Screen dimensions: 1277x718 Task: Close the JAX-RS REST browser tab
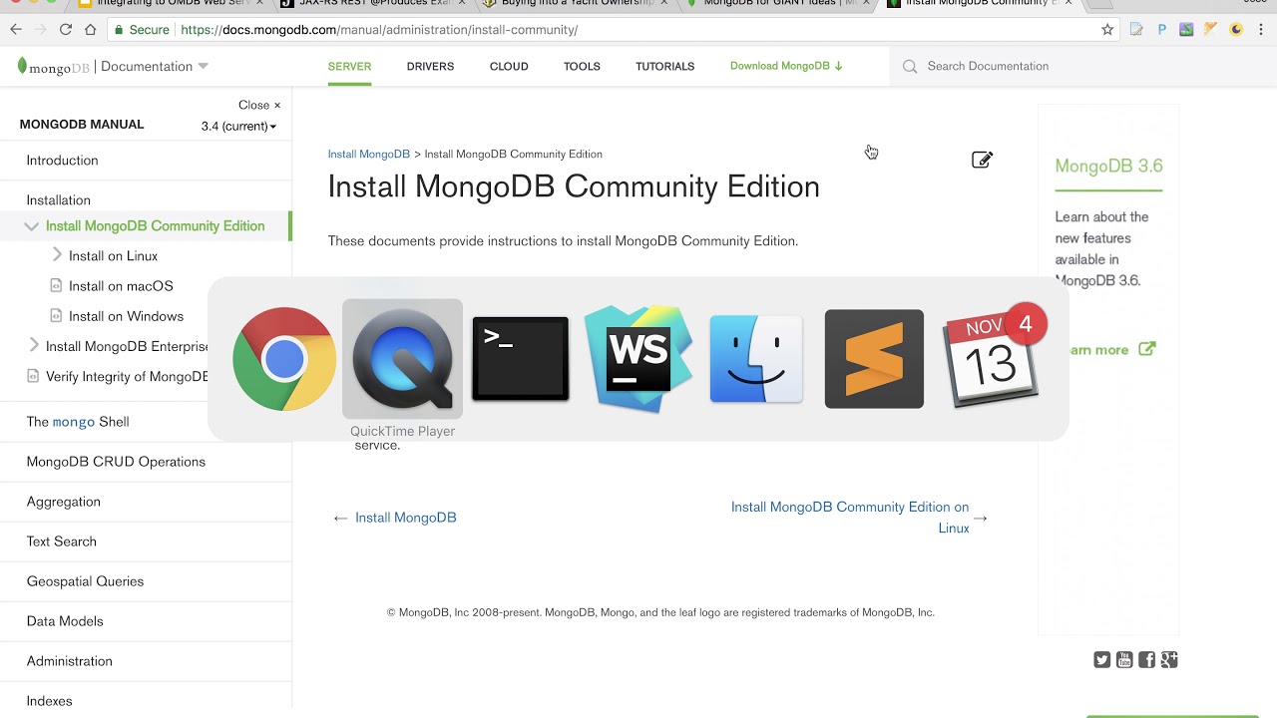click(x=462, y=3)
